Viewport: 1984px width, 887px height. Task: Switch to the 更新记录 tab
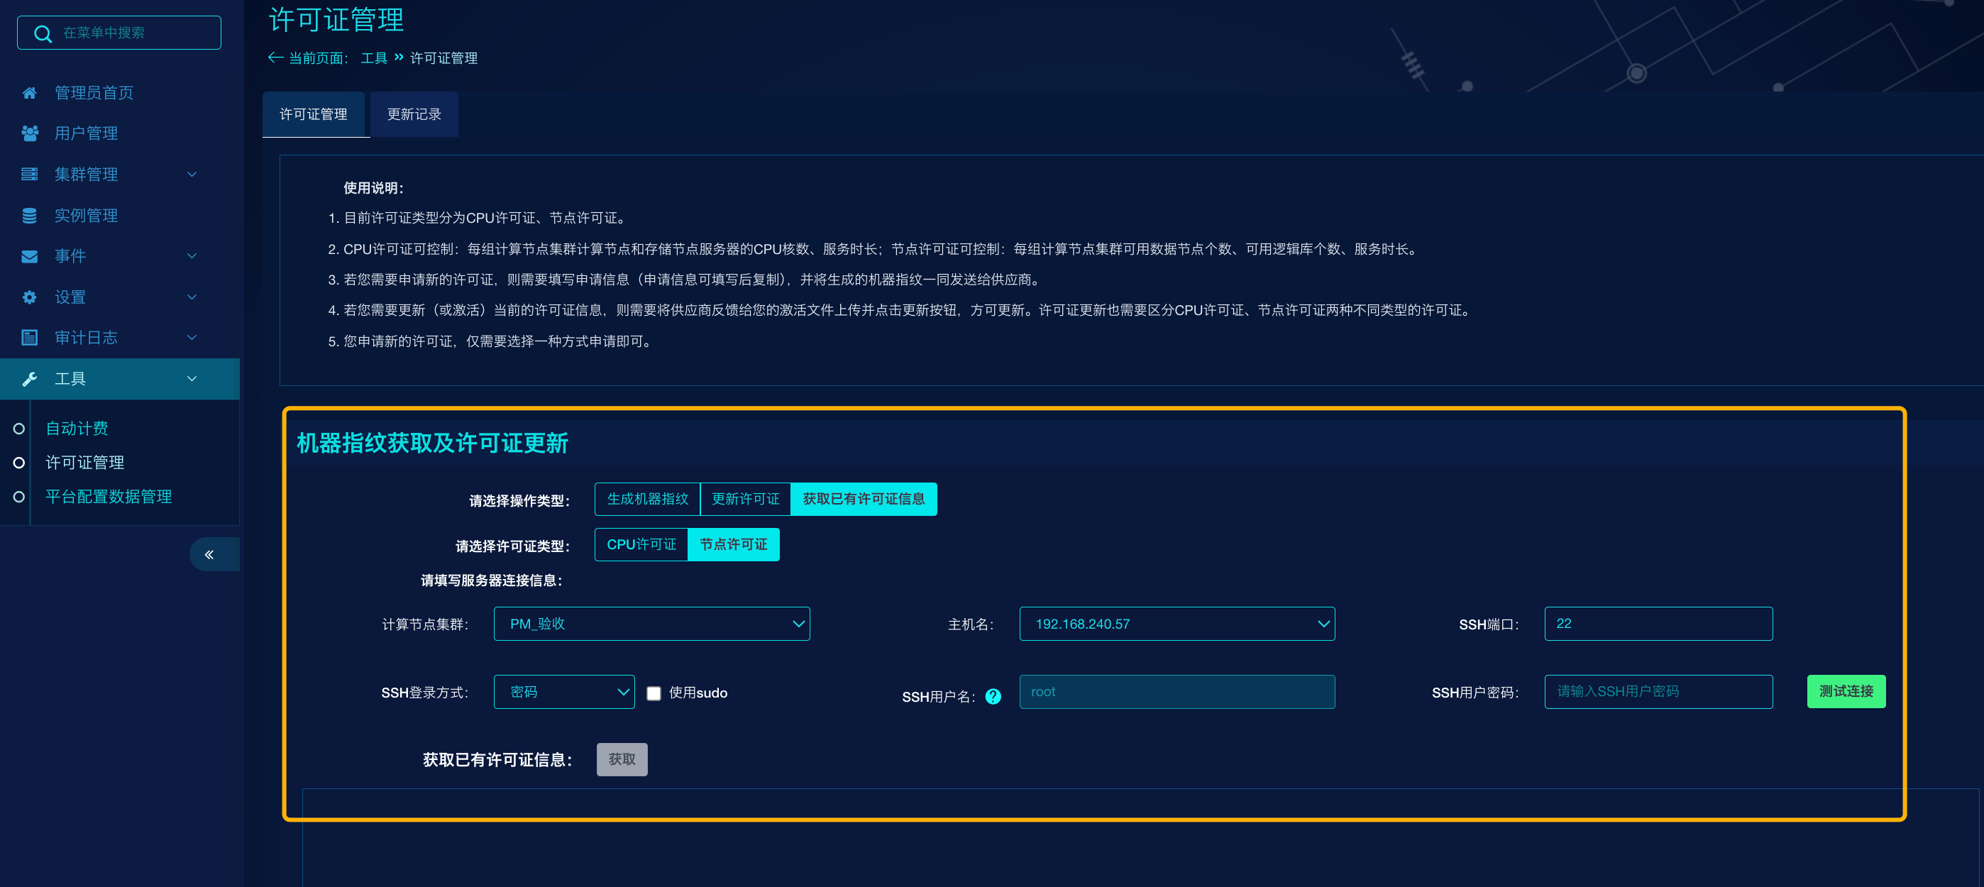(414, 115)
